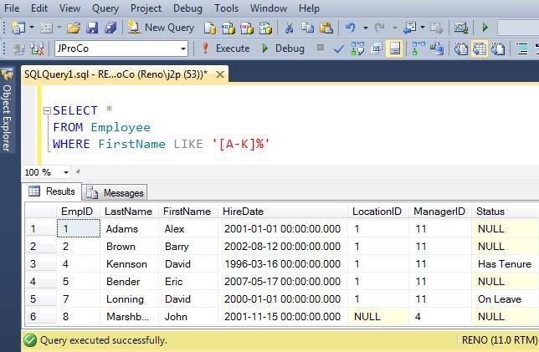Toggle Include Actual Execution Plan

click(x=418, y=48)
